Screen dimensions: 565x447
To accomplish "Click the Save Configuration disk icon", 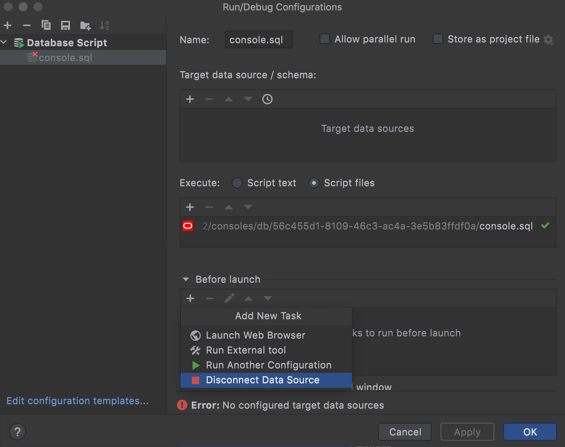I will 66,25.
